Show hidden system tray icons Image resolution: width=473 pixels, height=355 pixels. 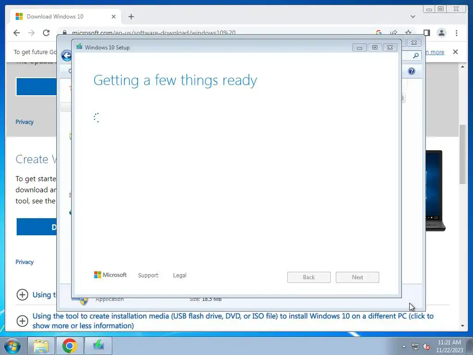(x=404, y=346)
